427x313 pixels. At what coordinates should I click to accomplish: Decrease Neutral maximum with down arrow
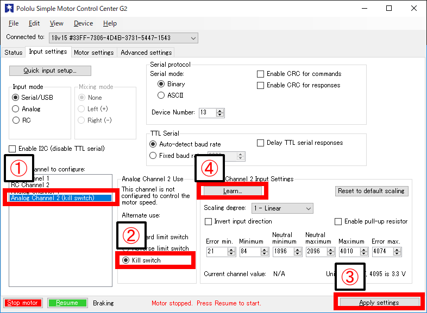(x=331, y=254)
